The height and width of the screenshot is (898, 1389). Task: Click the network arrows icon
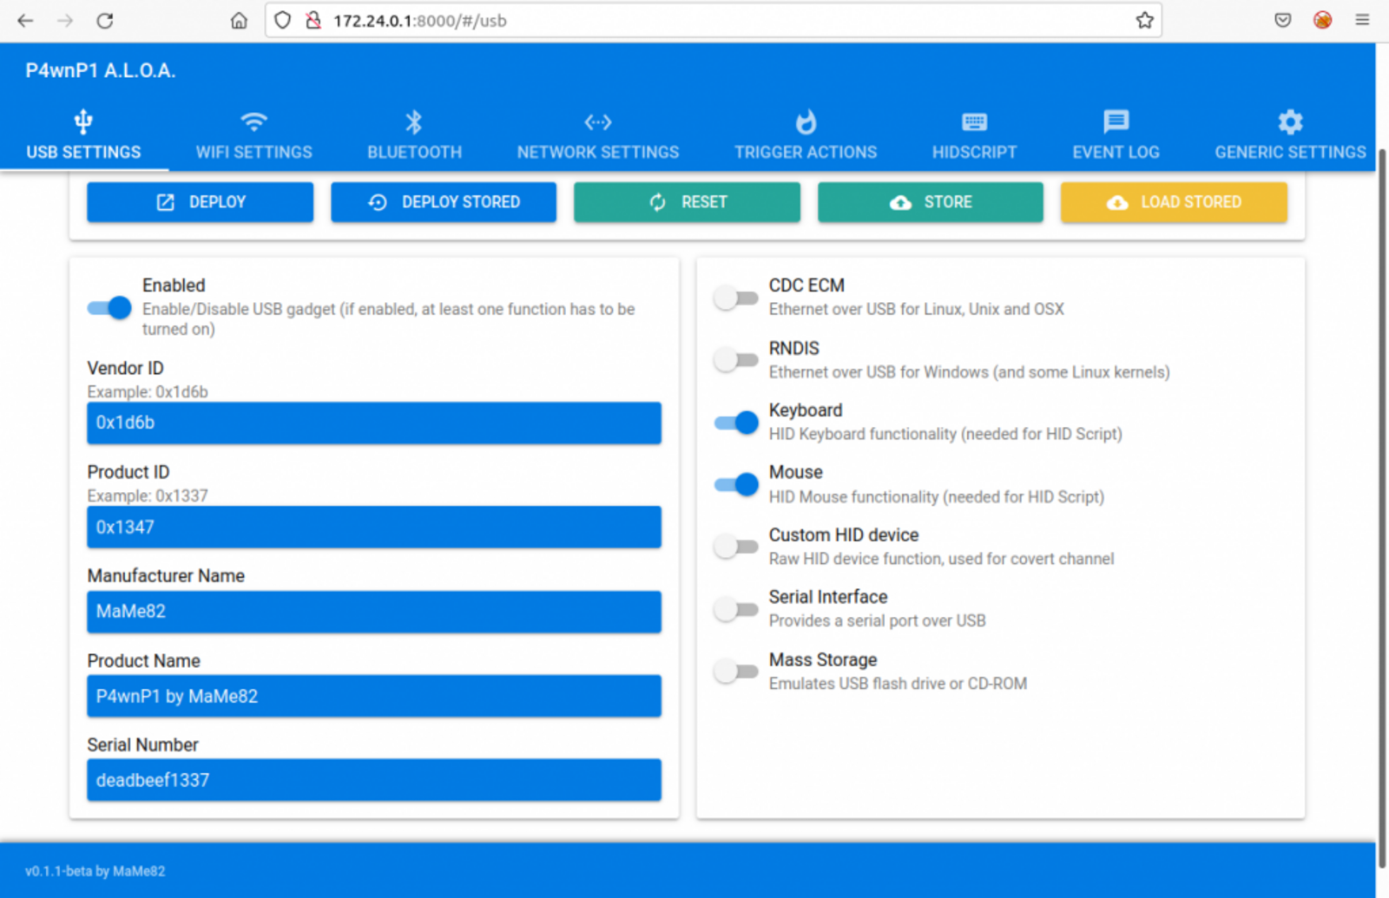point(598,122)
